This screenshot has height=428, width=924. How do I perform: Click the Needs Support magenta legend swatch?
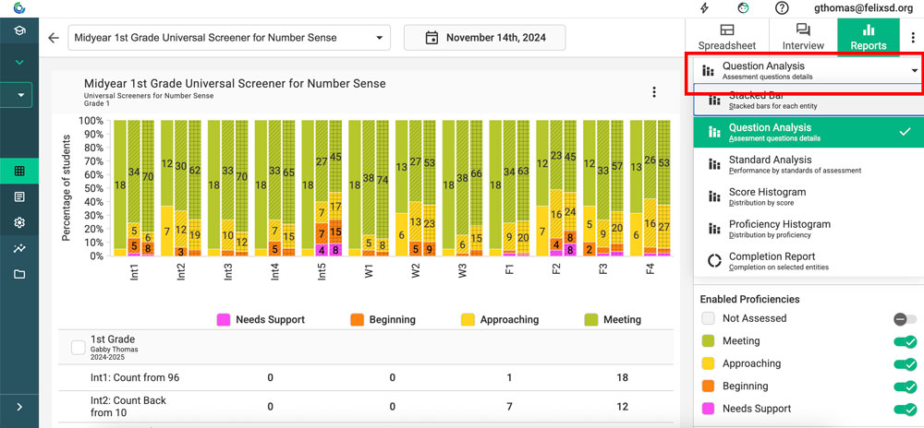(x=223, y=319)
